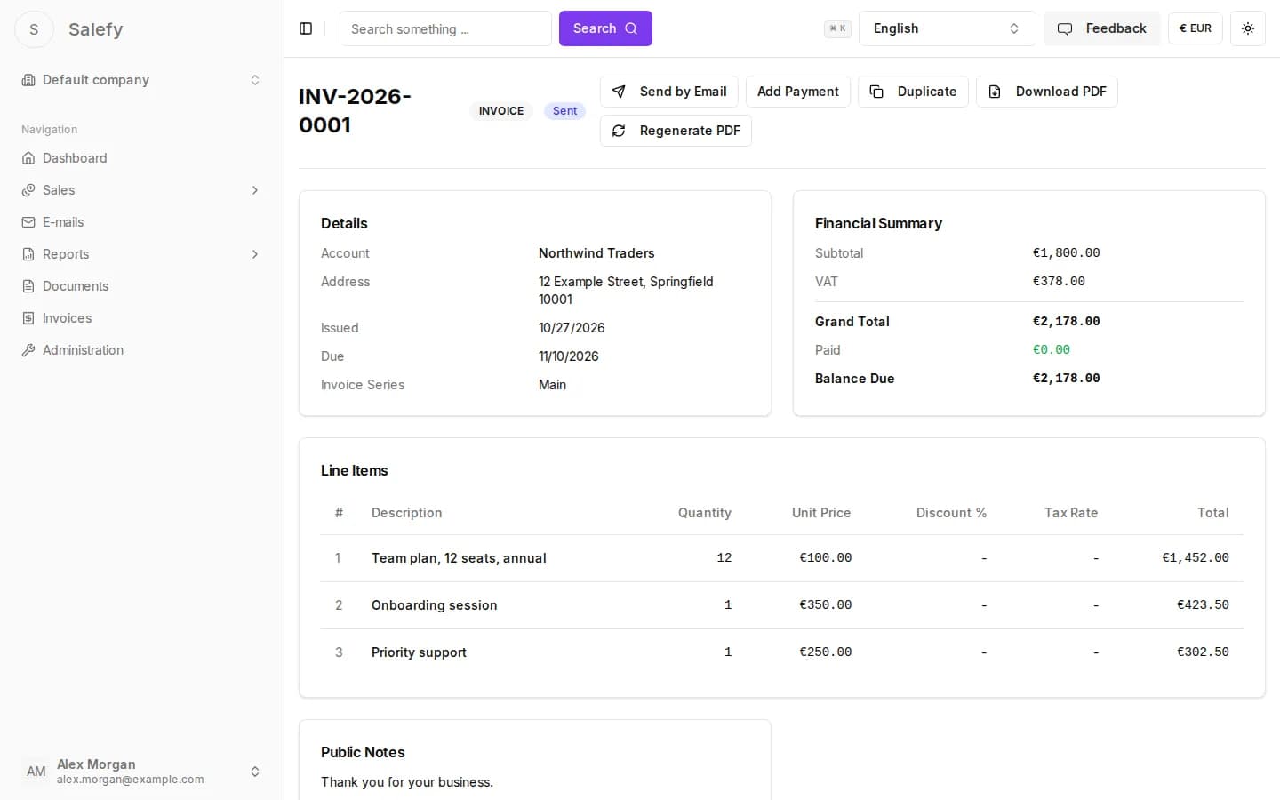Toggle the light/dark theme button

point(1248,28)
